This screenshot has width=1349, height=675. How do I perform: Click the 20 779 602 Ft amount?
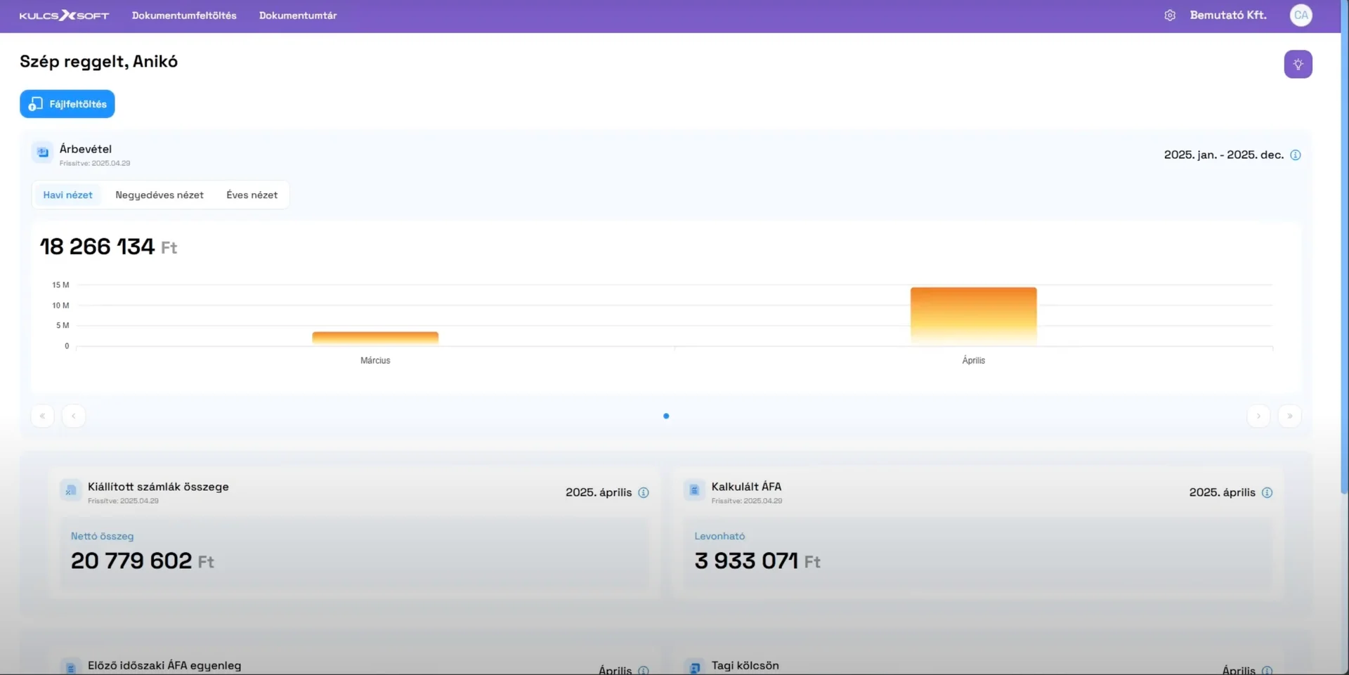click(x=143, y=561)
